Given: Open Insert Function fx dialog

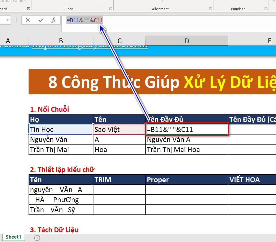Looking at the screenshot, I should [x=53, y=20].
